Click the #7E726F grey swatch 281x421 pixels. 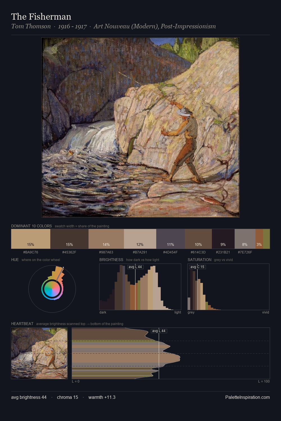coord(245,239)
